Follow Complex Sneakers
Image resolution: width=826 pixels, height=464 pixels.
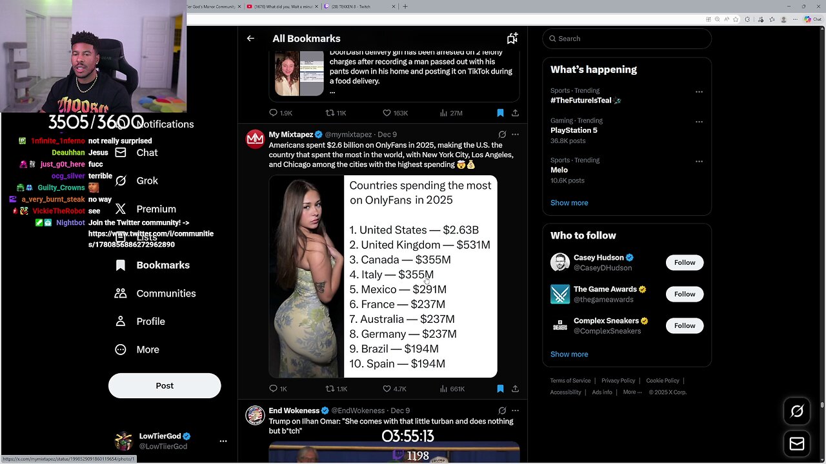(x=685, y=325)
